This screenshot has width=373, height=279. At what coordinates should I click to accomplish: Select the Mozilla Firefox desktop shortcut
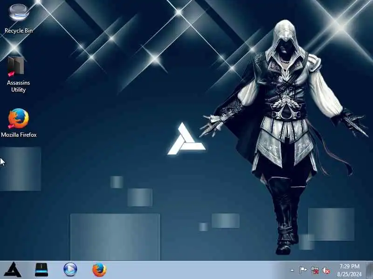coord(19,123)
